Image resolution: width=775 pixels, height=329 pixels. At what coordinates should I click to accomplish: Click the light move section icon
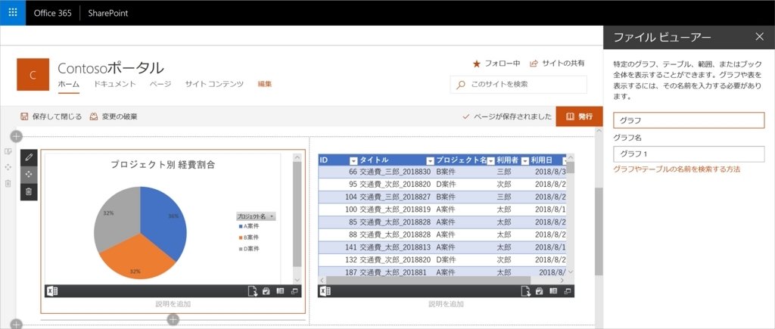[x=8, y=167]
